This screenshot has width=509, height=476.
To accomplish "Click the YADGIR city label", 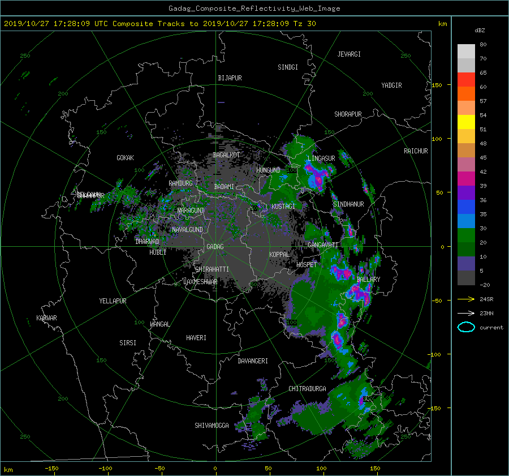I will point(391,85).
